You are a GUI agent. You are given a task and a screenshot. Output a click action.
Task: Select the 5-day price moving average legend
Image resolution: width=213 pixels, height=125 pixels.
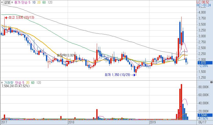[x=29, y=3]
